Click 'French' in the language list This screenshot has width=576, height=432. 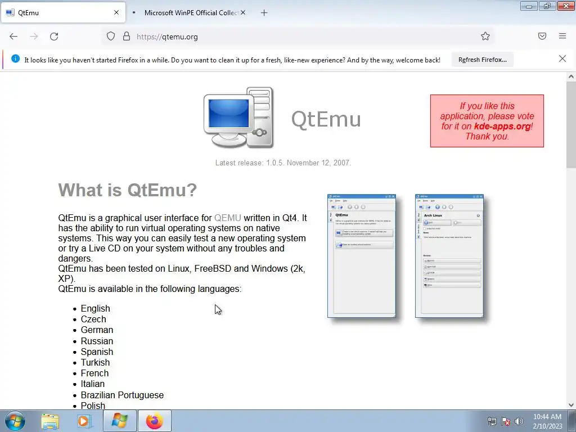click(94, 373)
